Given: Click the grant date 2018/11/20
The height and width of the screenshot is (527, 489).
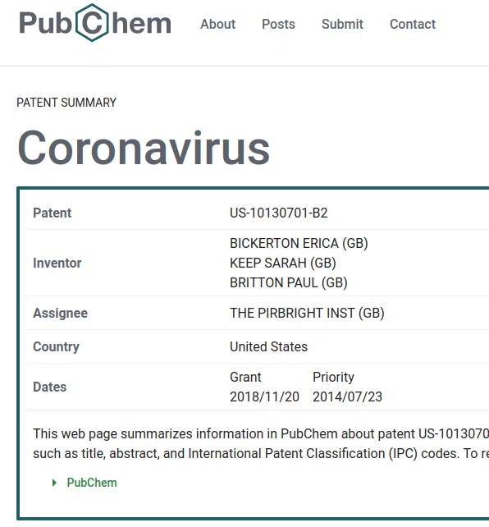Looking at the screenshot, I should tap(264, 397).
